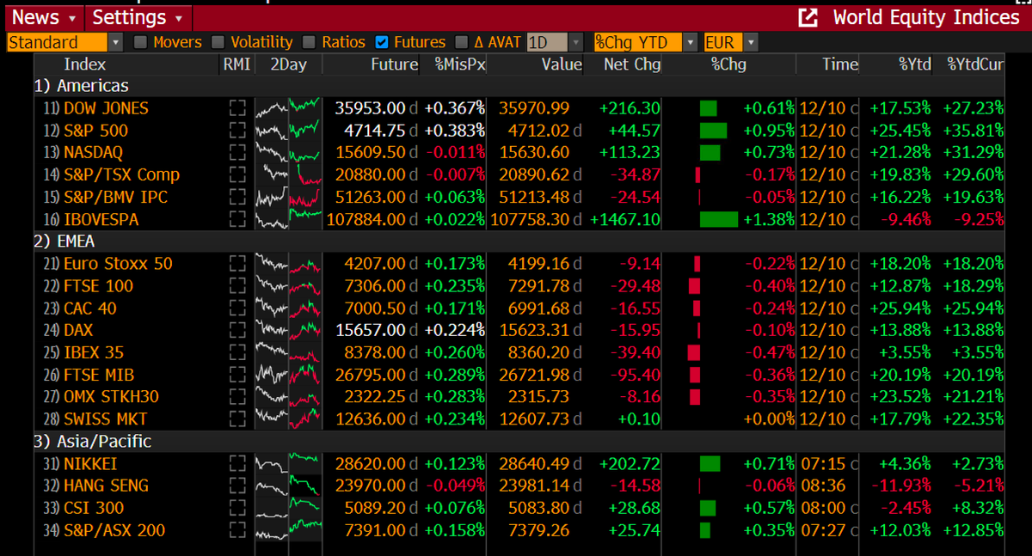Screen dimensions: 1032x556
Task: Open the DOW JONES 2Day sparkline chart
Action: point(288,108)
